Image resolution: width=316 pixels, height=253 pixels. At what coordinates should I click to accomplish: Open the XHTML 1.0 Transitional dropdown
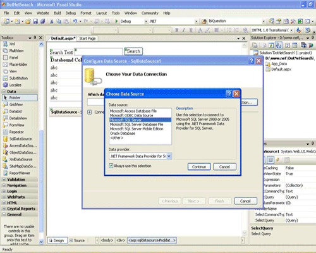[291, 30]
